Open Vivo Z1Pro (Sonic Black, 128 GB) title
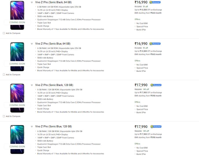Screen dimensions: 199x156 54,85
